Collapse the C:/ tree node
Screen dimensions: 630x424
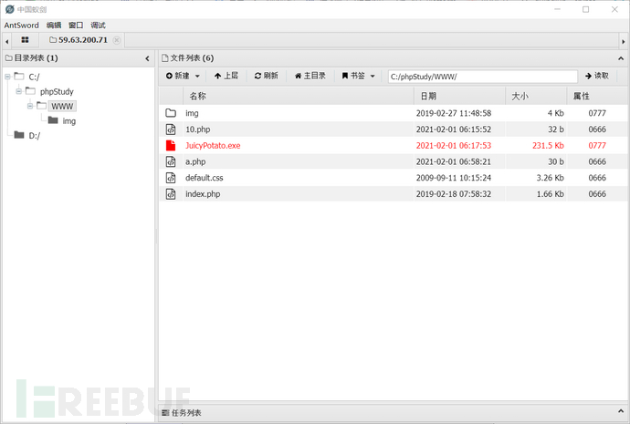click(7, 77)
